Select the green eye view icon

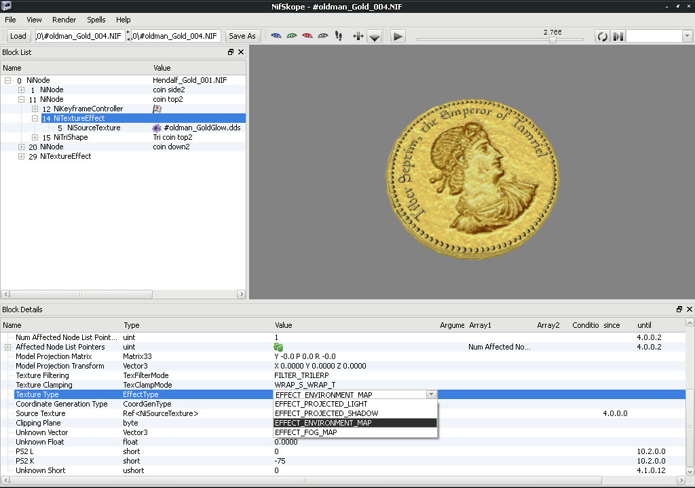(291, 36)
